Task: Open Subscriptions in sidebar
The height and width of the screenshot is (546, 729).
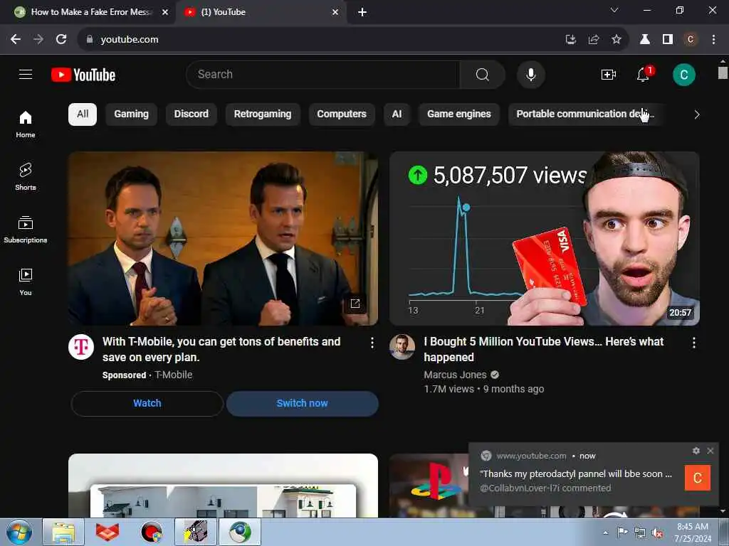Action: (26, 230)
